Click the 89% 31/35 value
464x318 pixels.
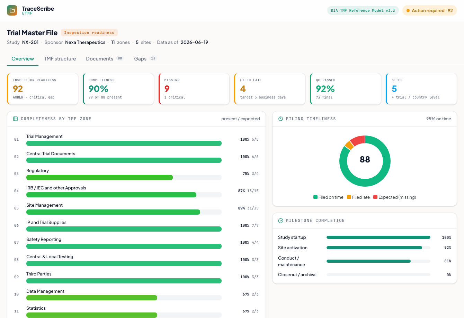tap(248, 208)
